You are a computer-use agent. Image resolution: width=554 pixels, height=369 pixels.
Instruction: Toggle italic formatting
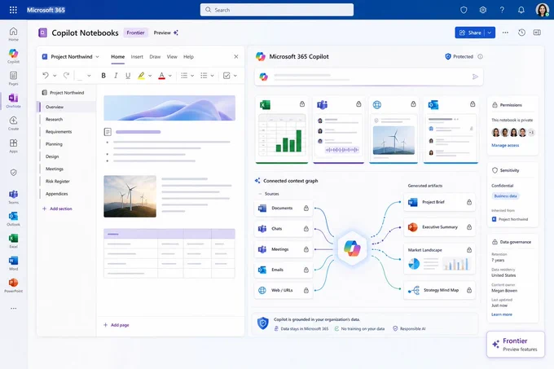(116, 75)
